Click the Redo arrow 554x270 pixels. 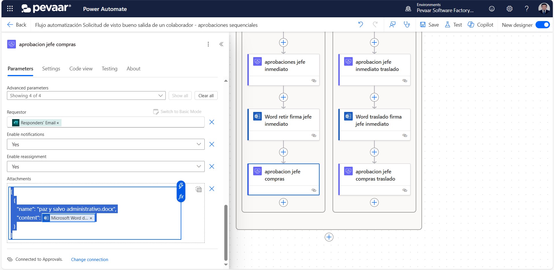(375, 25)
